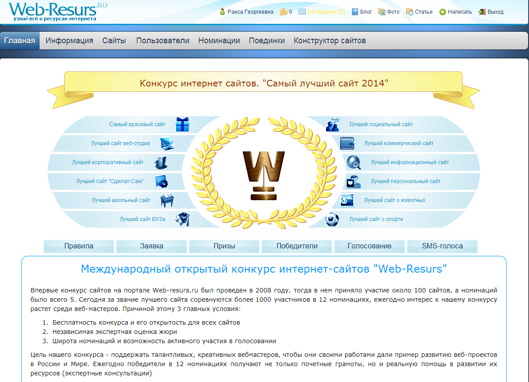Click the Написать link
The height and width of the screenshot is (382, 529).
[x=460, y=12]
